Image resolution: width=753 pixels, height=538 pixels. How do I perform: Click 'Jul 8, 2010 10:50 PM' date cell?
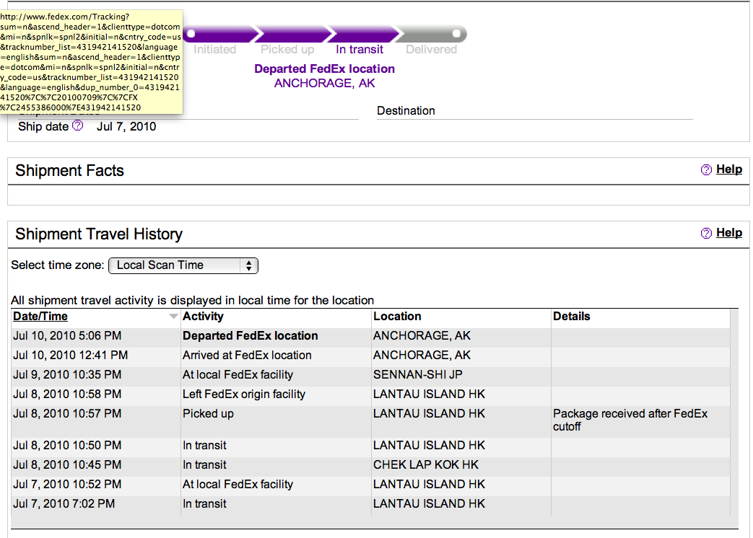[x=67, y=446]
